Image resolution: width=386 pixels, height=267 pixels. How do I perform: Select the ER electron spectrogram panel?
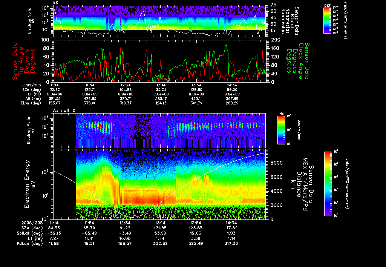click(x=160, y=21)
